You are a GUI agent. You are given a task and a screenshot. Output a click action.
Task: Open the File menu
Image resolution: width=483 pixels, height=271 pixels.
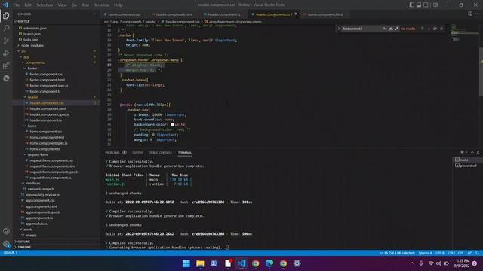[x=17, y=5]
